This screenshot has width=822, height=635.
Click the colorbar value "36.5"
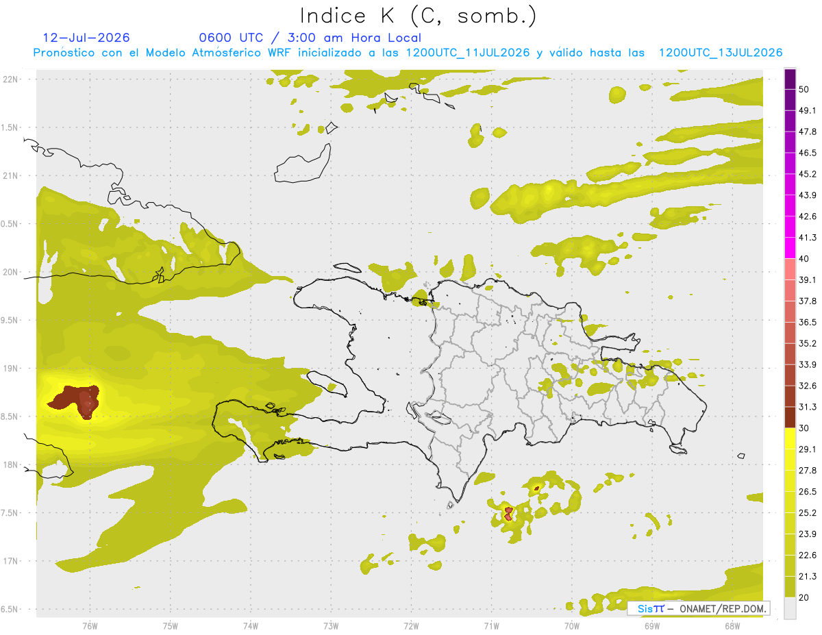[x=808, y=323]
